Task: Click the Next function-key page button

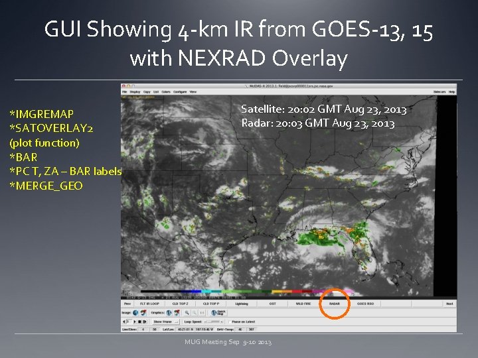Action: 449,304
